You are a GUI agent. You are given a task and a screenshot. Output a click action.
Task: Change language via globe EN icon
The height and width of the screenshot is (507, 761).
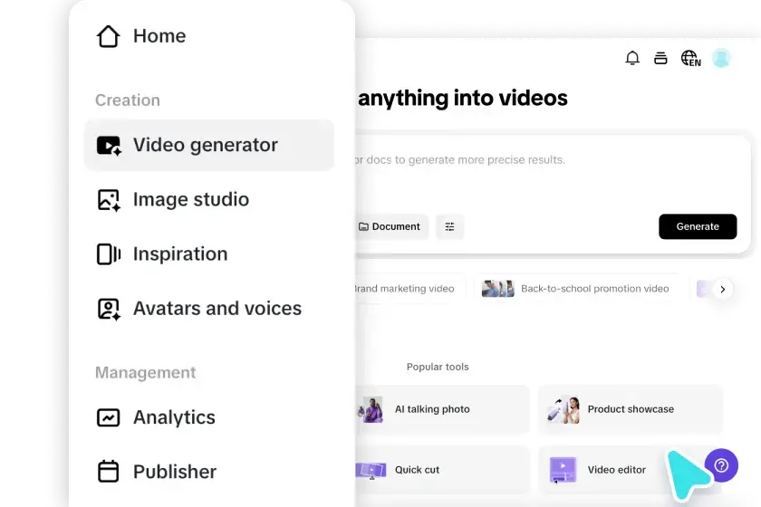[x=690, y=59]
